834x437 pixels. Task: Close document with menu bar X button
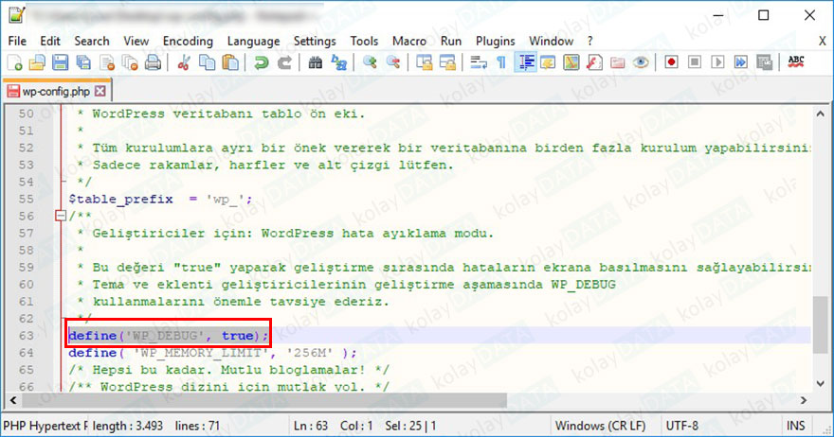pos(823,41)
